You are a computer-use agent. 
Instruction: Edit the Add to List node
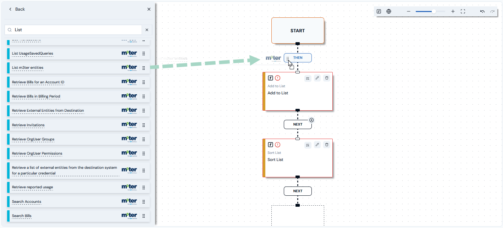pos(317,78)
